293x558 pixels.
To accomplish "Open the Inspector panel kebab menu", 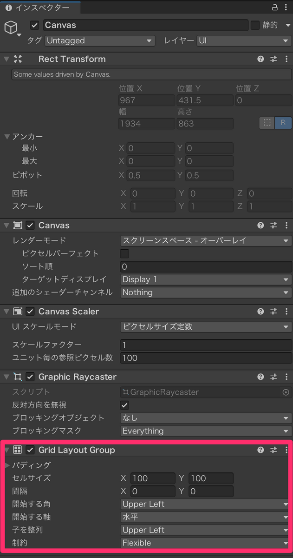I will (286, 7).
